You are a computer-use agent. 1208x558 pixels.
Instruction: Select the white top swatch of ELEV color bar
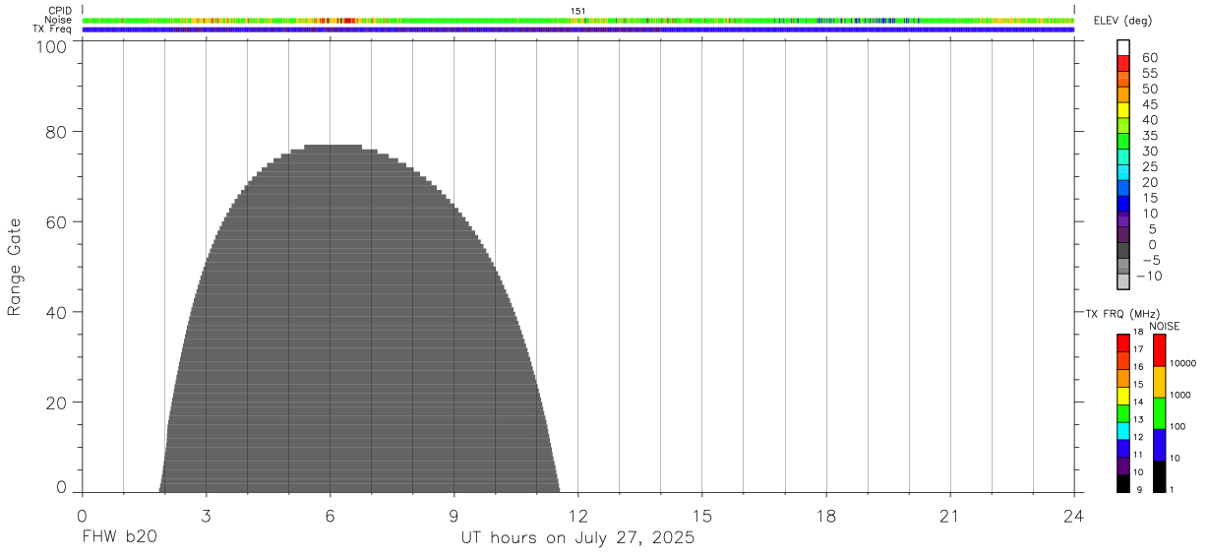1123,47
